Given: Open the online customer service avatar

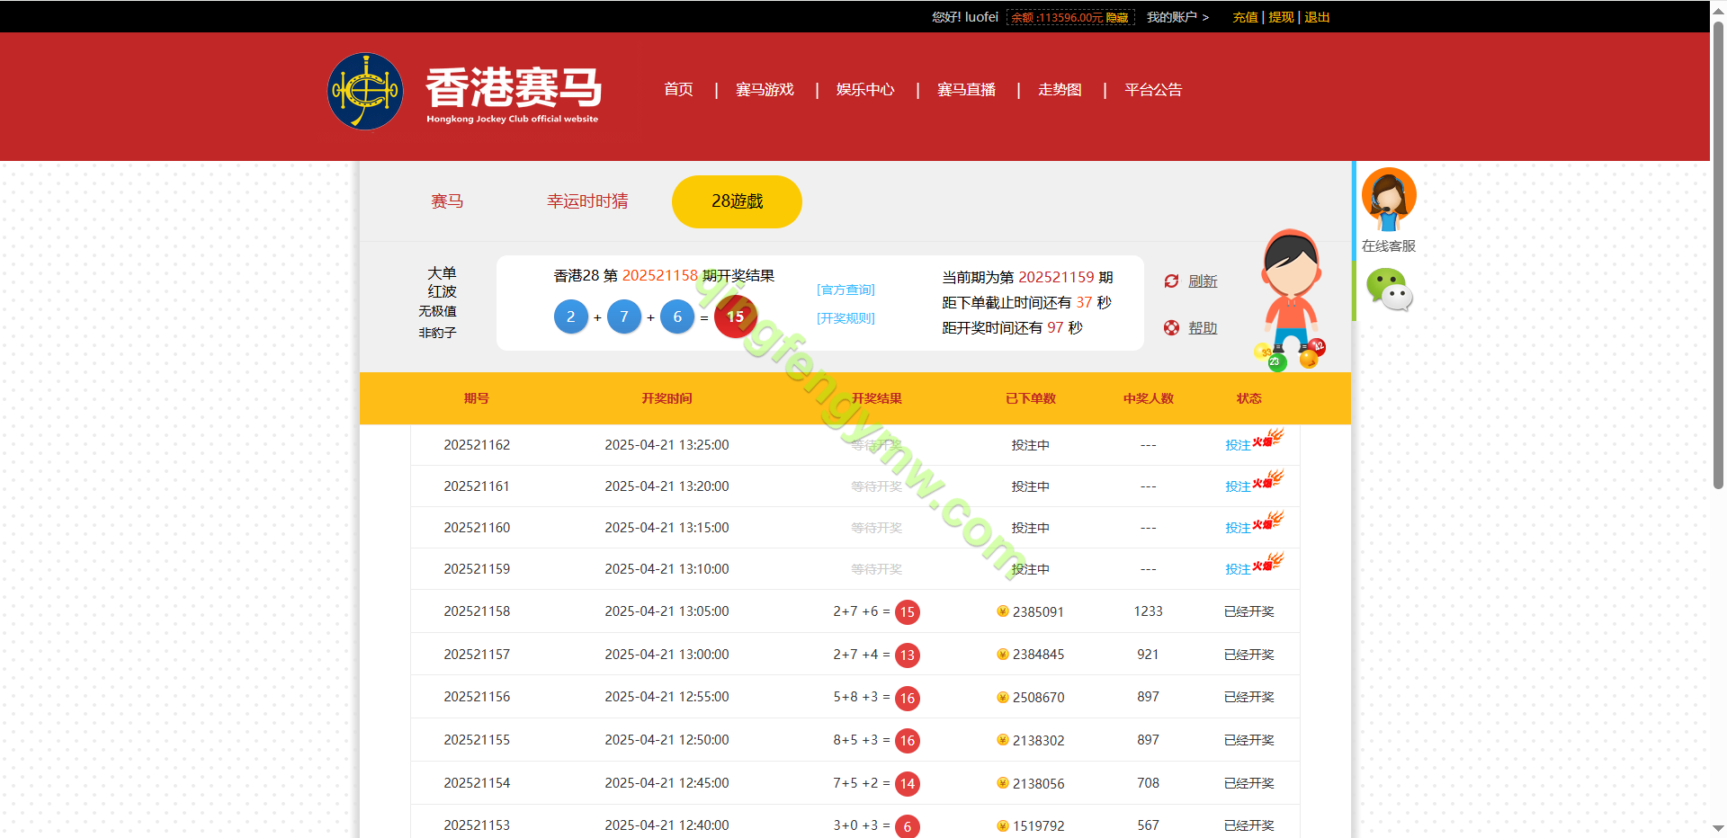Looking at the screenshot, I should (x=1389, y=200).
